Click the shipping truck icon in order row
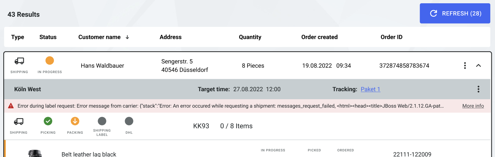Image resolution: width=495 pixels, height=157 pixels. click(x=19, y=61)
